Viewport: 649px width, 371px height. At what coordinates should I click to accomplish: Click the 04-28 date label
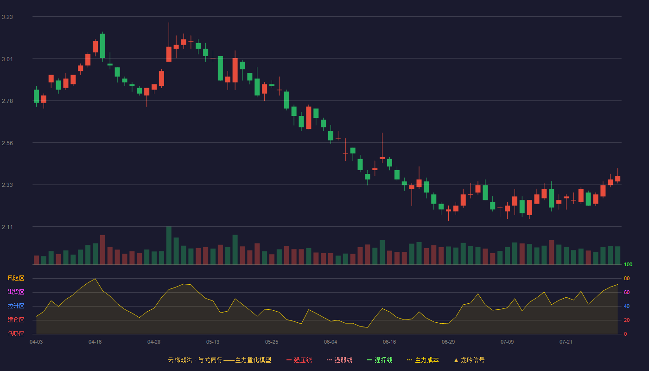[154, 342]
